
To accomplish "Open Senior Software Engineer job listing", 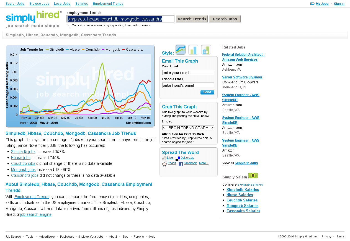I will pos(242,77).
